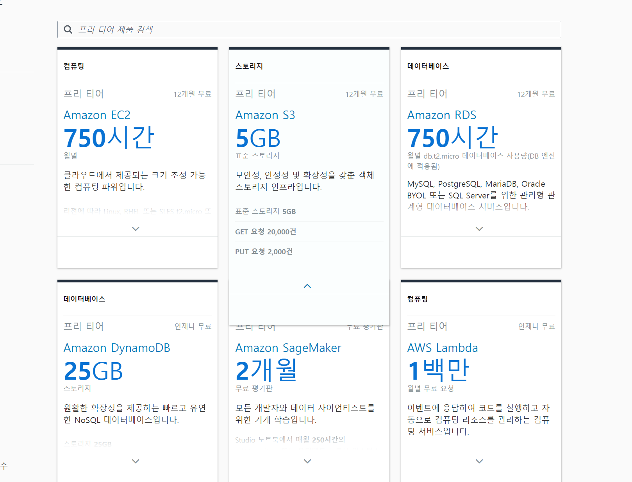The width and height of the screenshot is (632, 482).
Task: Click the PUT 요청 2,000건 row
Action: coord(309,252)
